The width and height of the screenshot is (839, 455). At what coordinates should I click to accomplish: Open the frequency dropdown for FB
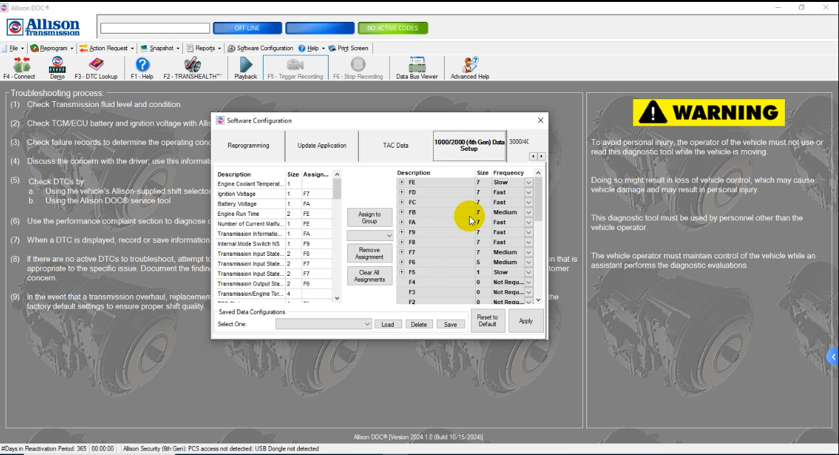pos(528,212)
